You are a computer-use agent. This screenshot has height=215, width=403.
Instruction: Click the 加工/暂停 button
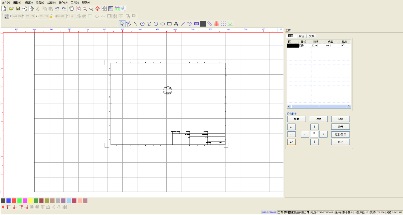(340, 134)
